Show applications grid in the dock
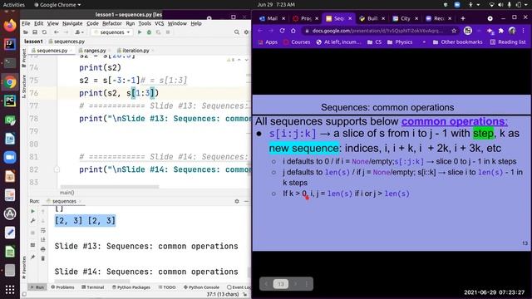532x299 pixels. coord(10,290)
